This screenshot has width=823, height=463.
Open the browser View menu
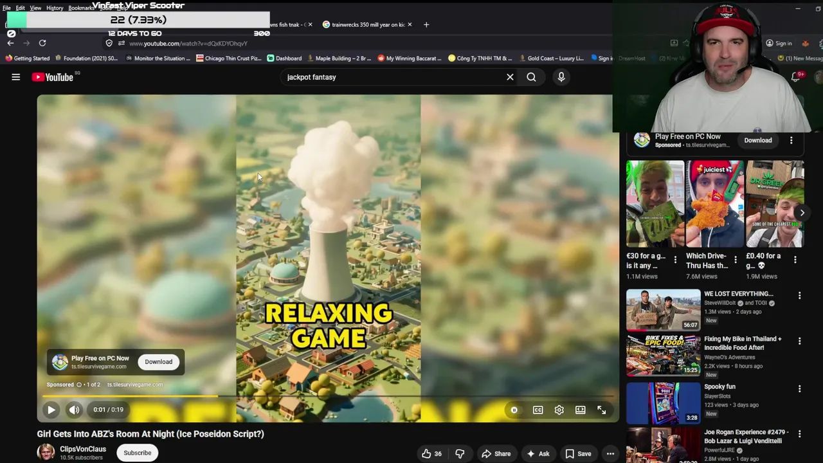point(35,8)
